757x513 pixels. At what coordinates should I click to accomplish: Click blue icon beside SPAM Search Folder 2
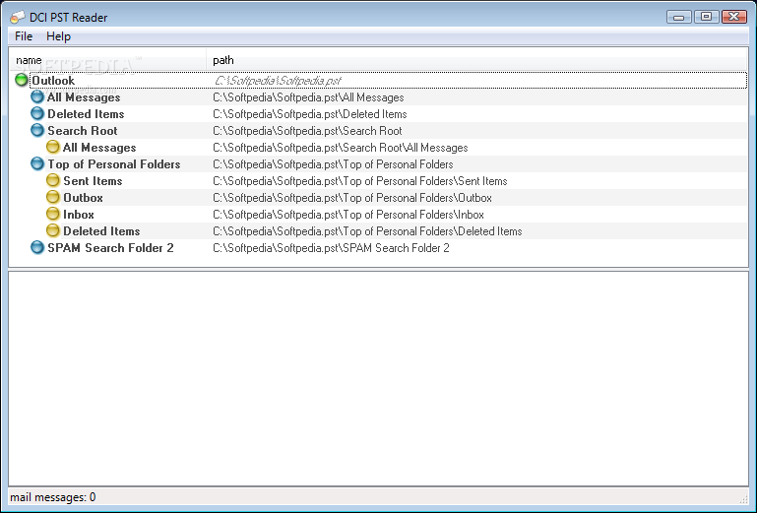click(37, 247)
